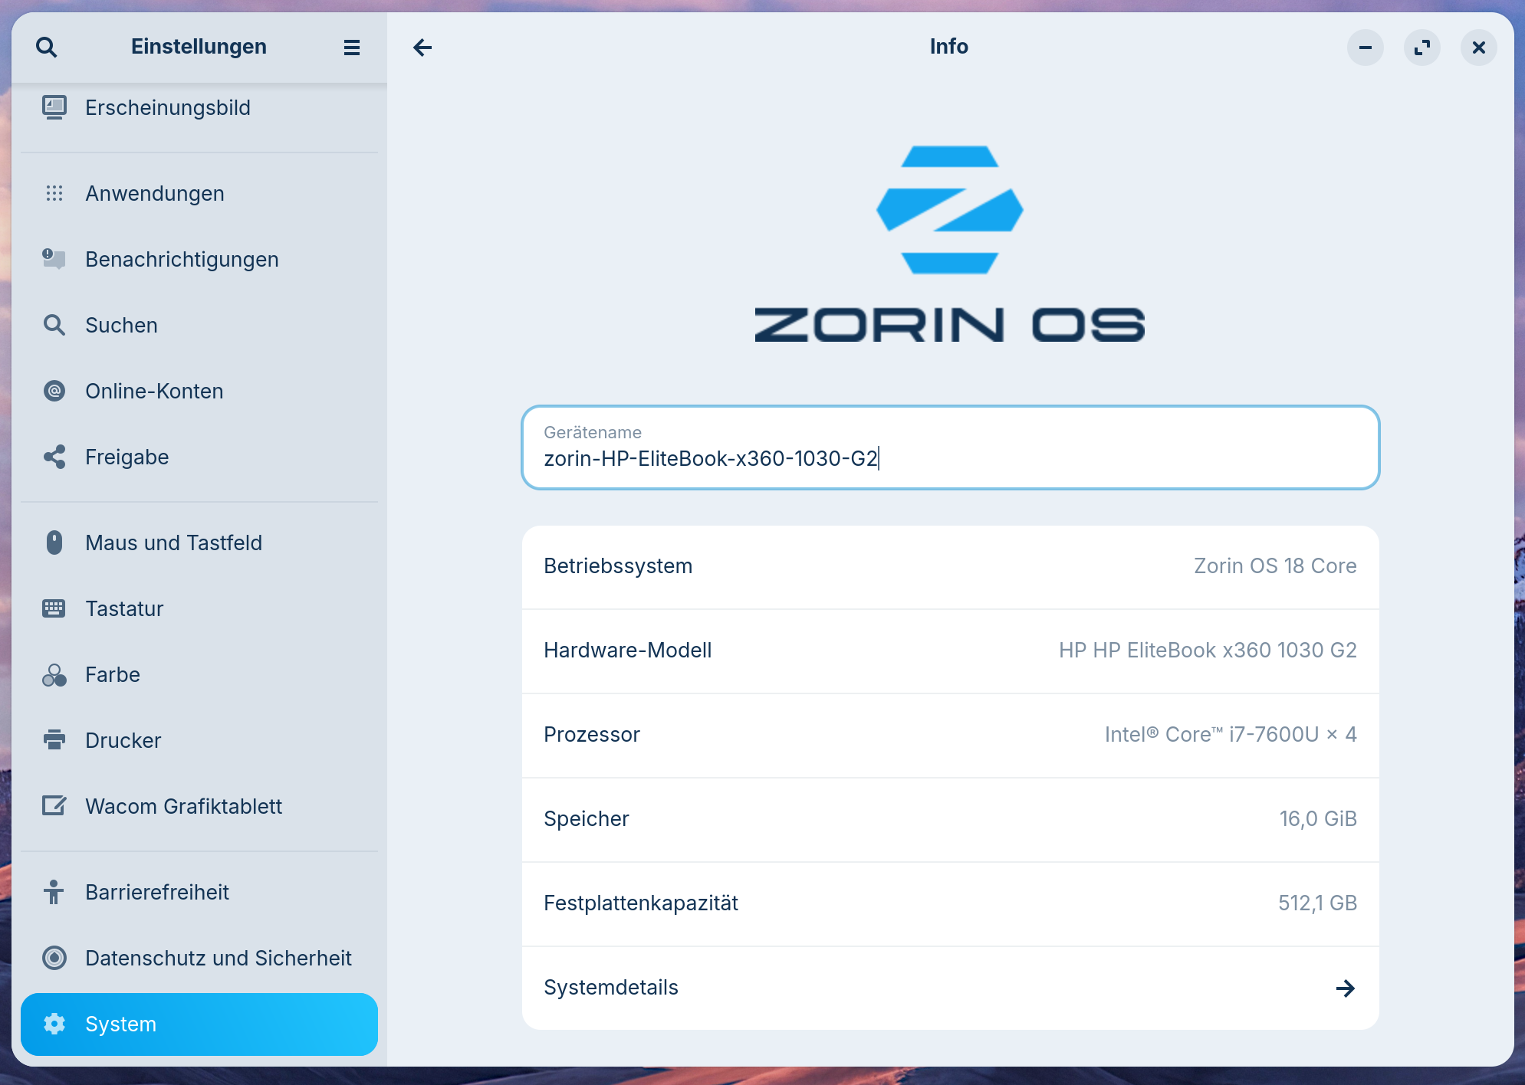
Task: Open the hamburger menu in Einstellungen header
Action: tap(352, 48)
